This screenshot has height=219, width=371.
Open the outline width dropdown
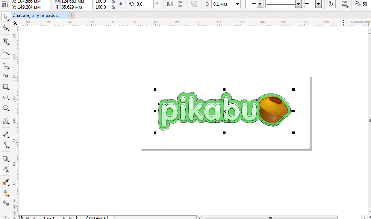237,4
